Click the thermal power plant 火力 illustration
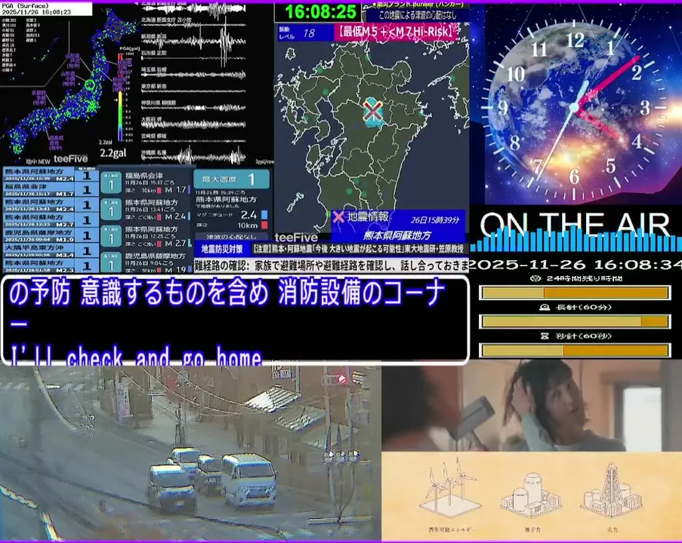This screenshot has width=682, height=543. click(611, 491)
